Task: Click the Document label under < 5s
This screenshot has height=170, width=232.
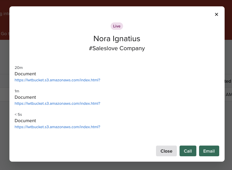Action: (25, 120)
